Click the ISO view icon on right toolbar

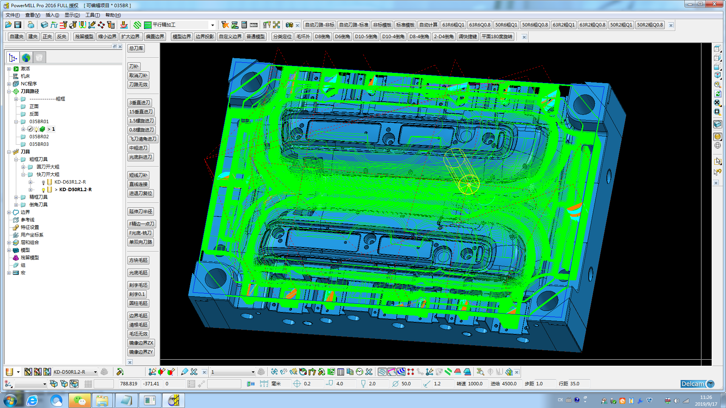pos(717,75)
